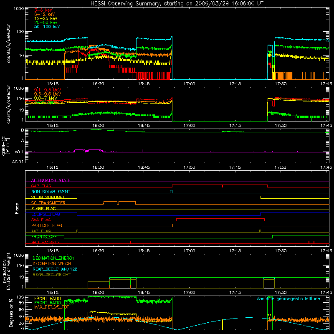Select the SC_TRANSMITTER flag label
334x334 pixels.
click(48, 202)
